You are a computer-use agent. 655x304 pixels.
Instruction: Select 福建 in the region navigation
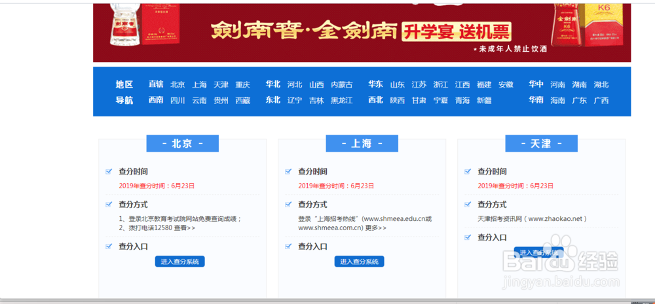484,84
